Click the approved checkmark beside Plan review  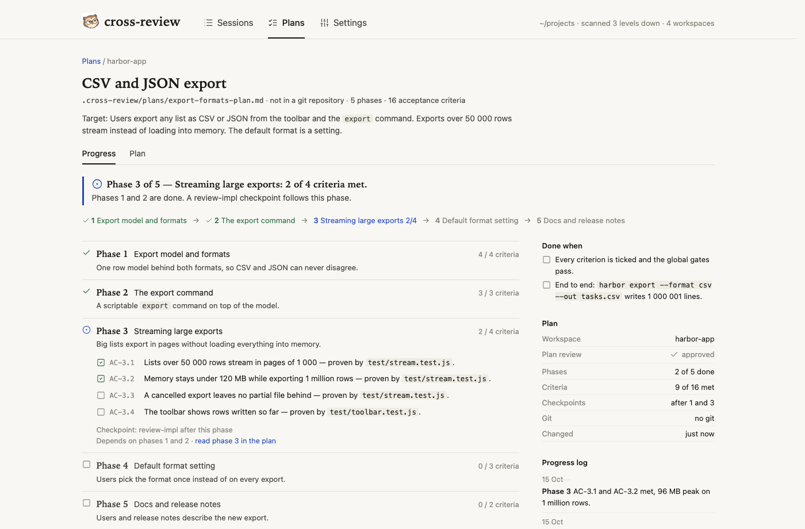674,355
